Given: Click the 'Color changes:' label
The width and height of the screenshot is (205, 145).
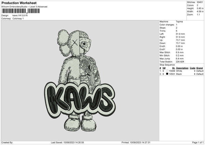Looking at the screenshot, I should 167,25.
